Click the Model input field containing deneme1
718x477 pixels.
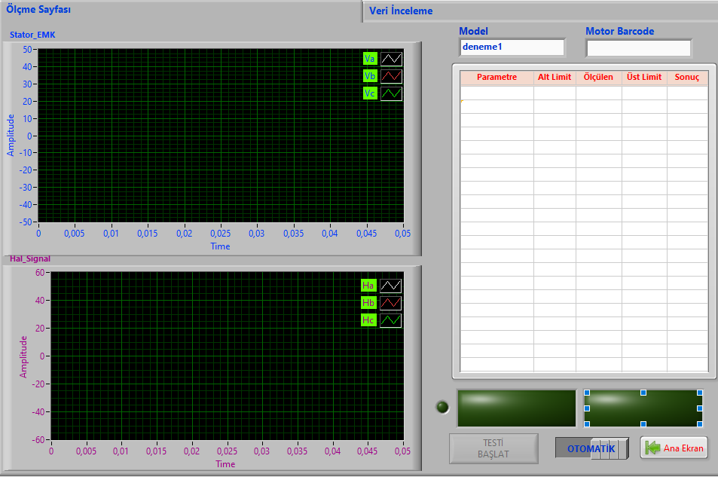point(512,47)
